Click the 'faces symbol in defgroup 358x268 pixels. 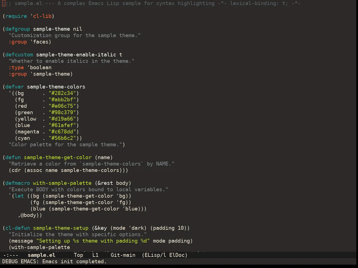pos(39,42)
